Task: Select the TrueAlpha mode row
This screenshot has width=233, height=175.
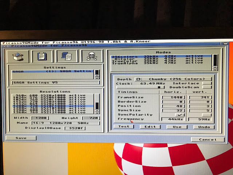Action: pyautogui.click(x=161, y=63)
